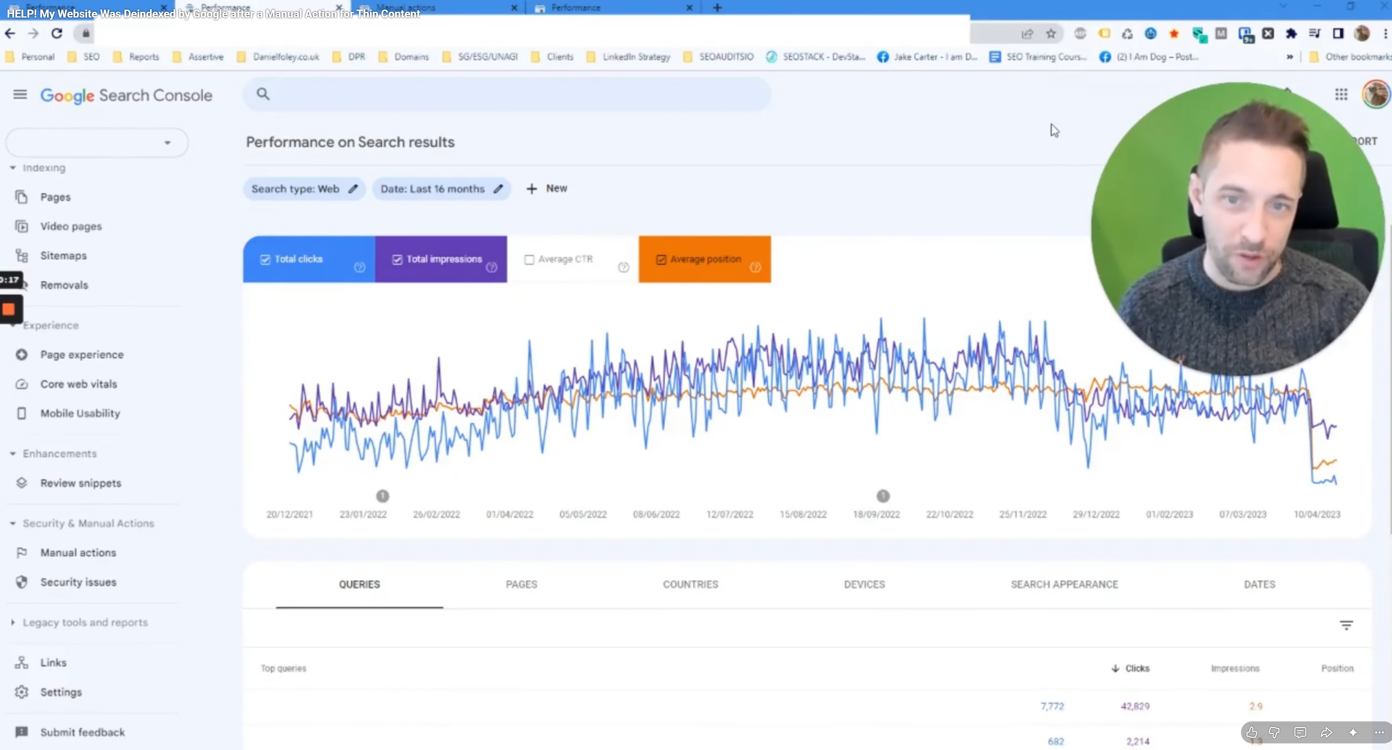Open Manual actions report
This screenshot has height=750, width=1392.
pos(78,553)
